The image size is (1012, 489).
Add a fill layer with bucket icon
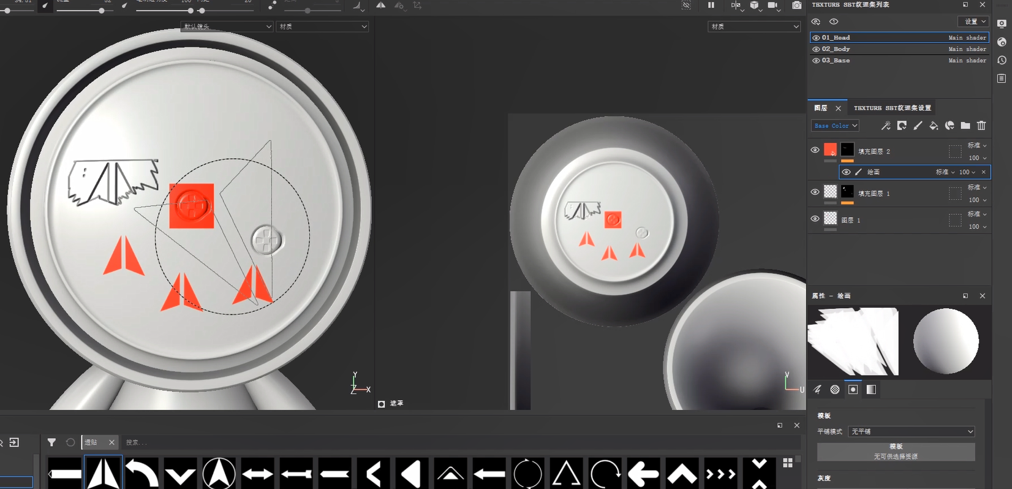pos(934,126)
